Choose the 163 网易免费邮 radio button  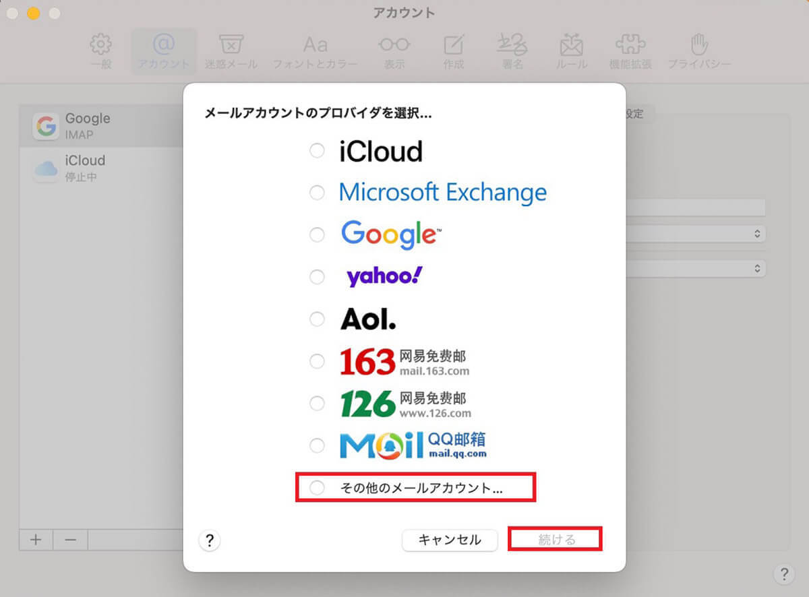point(317,361)
